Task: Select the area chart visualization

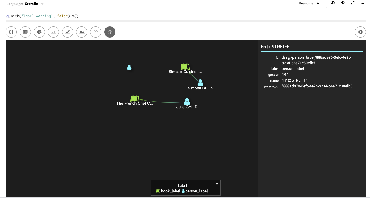Action: coord(82,32)
